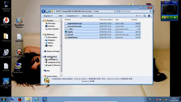
Task: Select the AppInitialization.bpl file row
Action: [x=102, y=24]
